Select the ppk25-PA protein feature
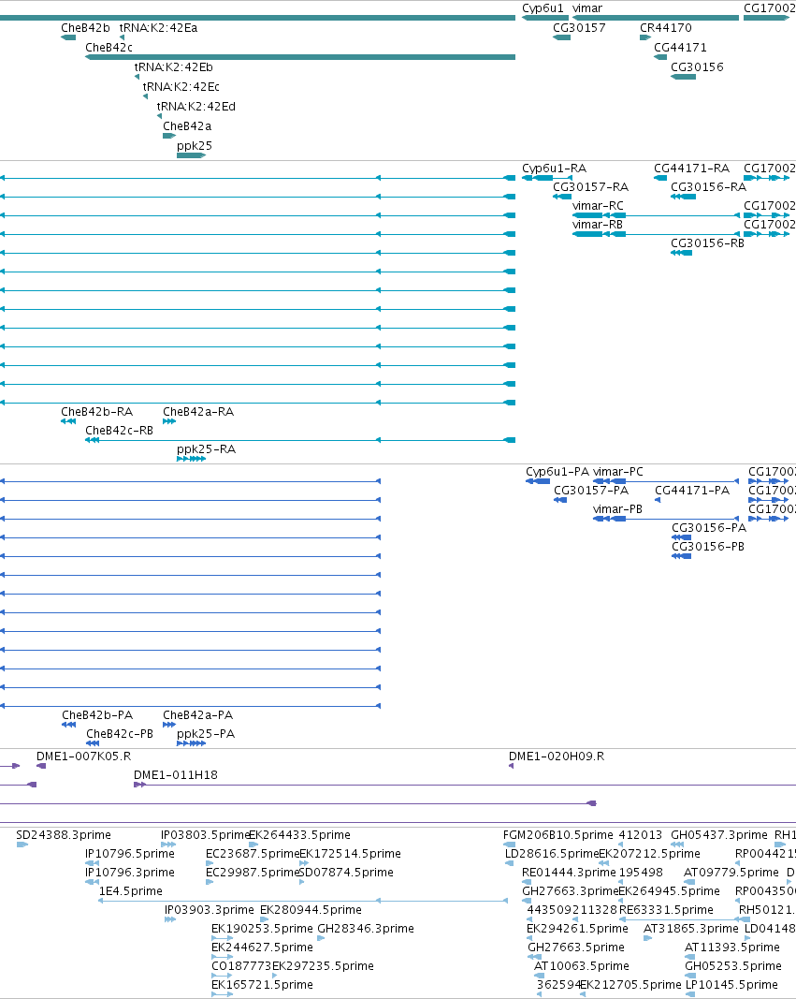This screenshot has width=796, height=999. point(192,743)
